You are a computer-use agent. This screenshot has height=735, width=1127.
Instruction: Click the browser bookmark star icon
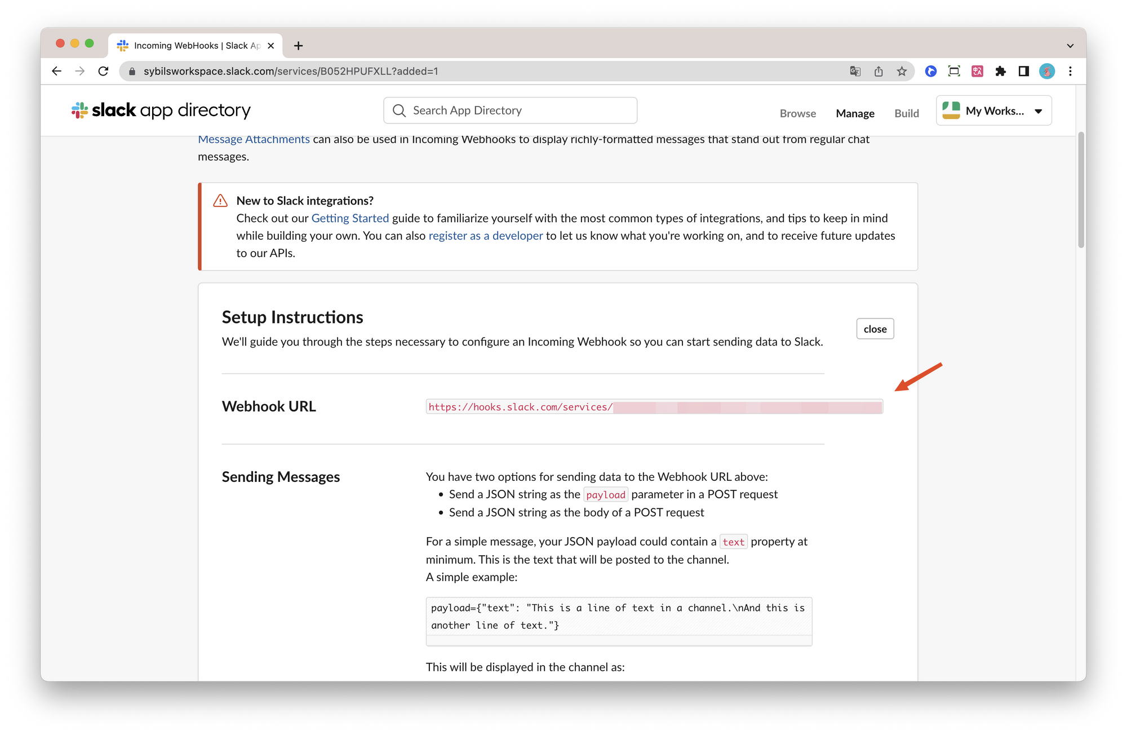pyautogui.click(x=901, y=72)
